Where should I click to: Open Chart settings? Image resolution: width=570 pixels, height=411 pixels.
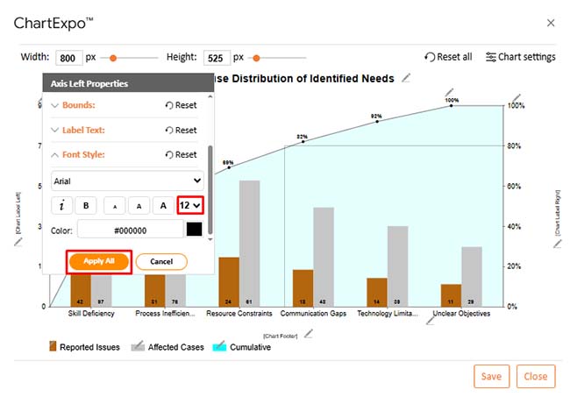click(520, 57)
